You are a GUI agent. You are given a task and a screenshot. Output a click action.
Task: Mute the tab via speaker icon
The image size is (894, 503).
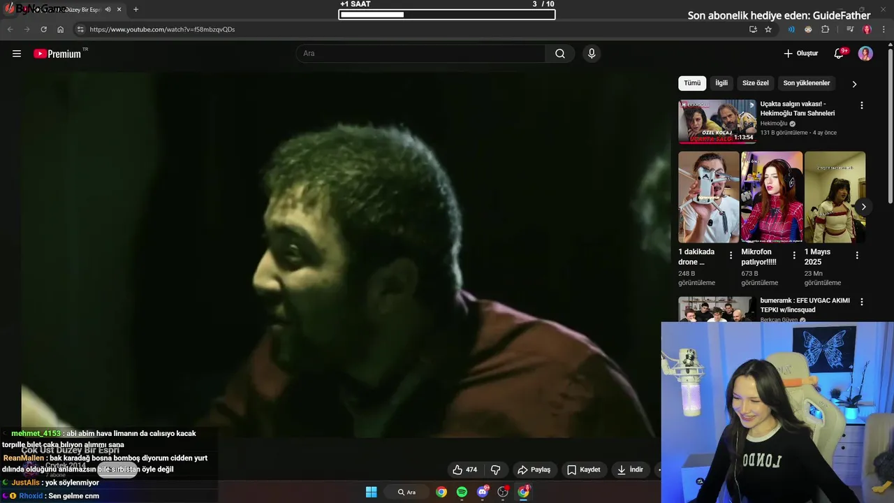(108, 10)
